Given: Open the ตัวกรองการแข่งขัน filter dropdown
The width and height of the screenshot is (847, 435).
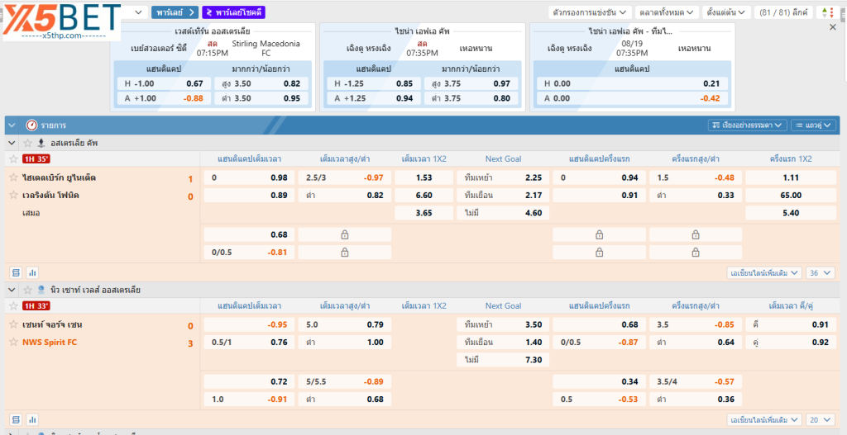Looking at the screenshot, I should pos(590,12).
